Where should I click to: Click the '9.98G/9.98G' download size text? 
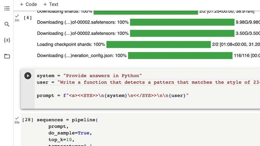click(x=248, y=22)
